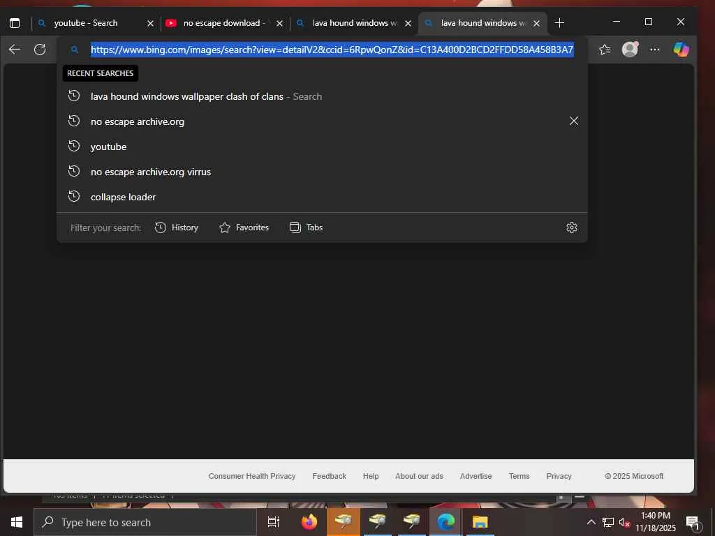Close the Edge window

pyautogui.click(x=680, y=22)
